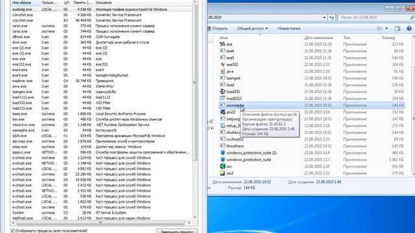
Task: Select the taskhost.exe process
Action: click(x=101, y=218)
